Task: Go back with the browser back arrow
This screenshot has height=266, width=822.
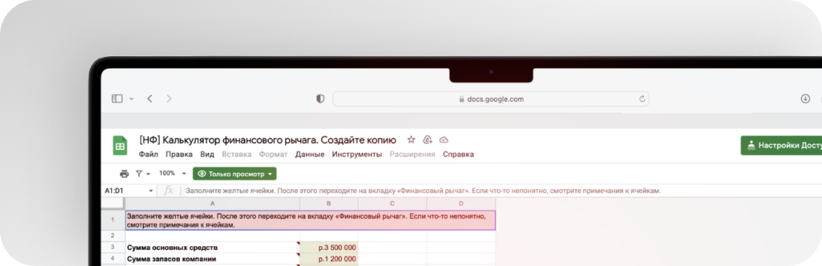Action: pos(150,98)
